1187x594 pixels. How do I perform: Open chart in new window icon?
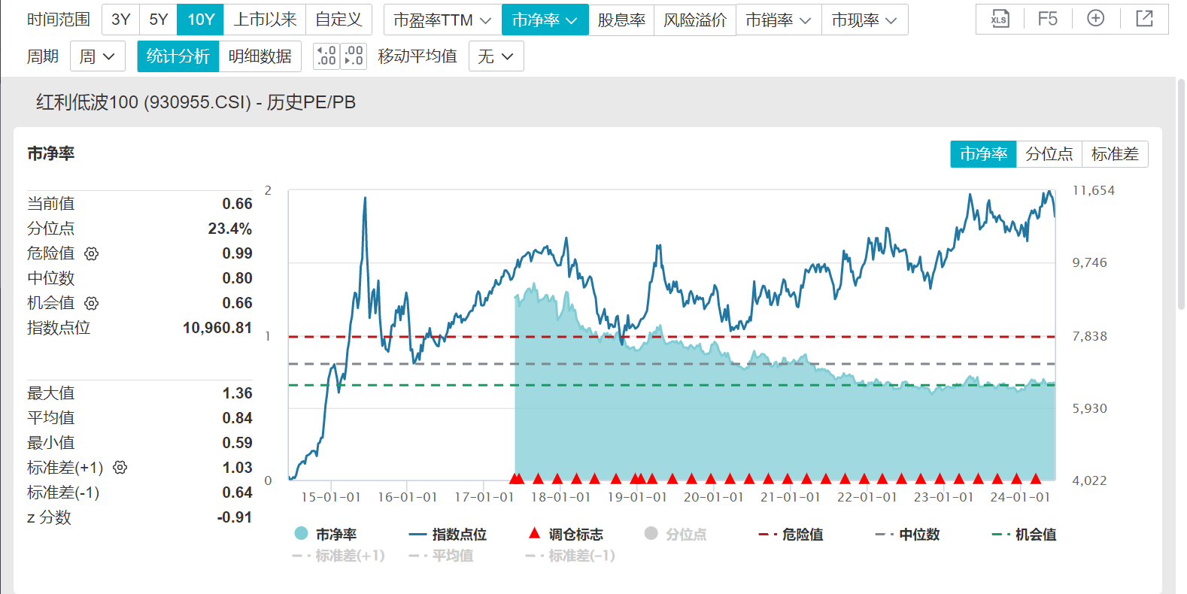click(1144, 20)
